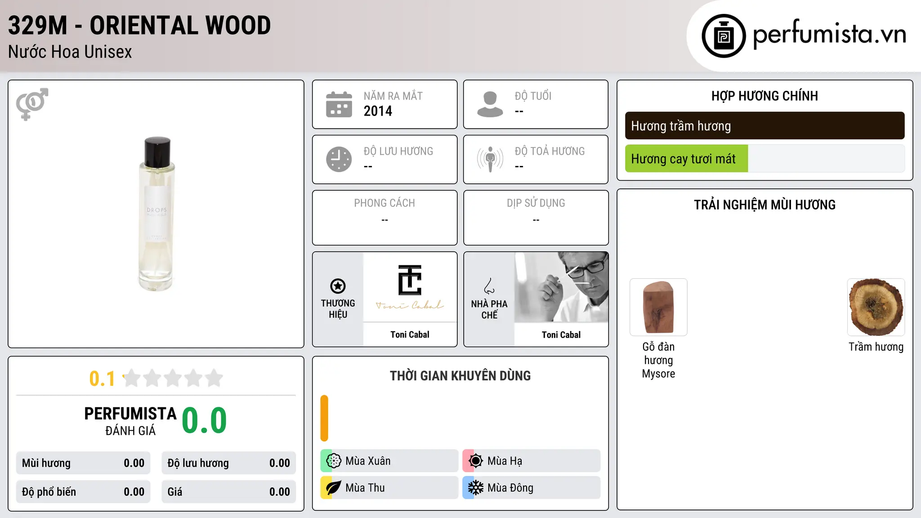The width and height of the screenshot is (921, 518).
Task: Open the Toni Cabal perfumer photo
Action: (561, 287)
